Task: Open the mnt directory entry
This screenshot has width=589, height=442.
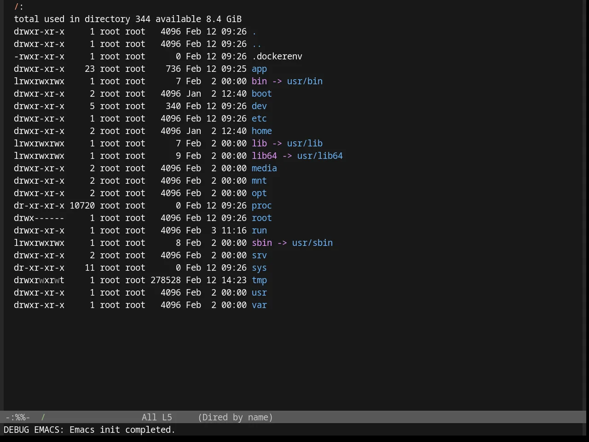Action: click(259, 181)
